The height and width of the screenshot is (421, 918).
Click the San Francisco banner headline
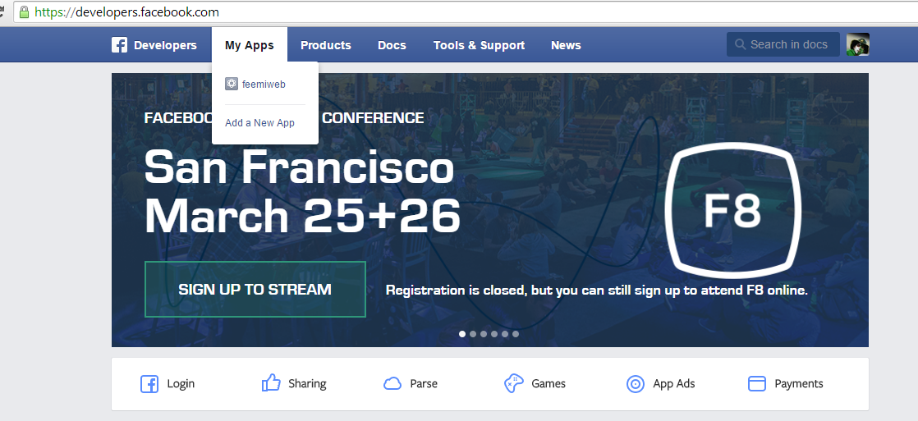point(299,167)
